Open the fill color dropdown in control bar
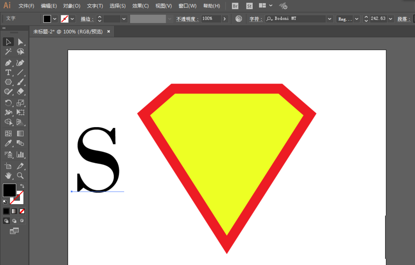Viewport: 415px width, 265px height. pos(54,19)
